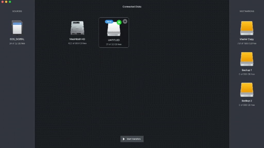This screenshot has height=148, width=264.
Task: Select the EOS_DIGITAL SD card source icon
Action: [17, 28]
